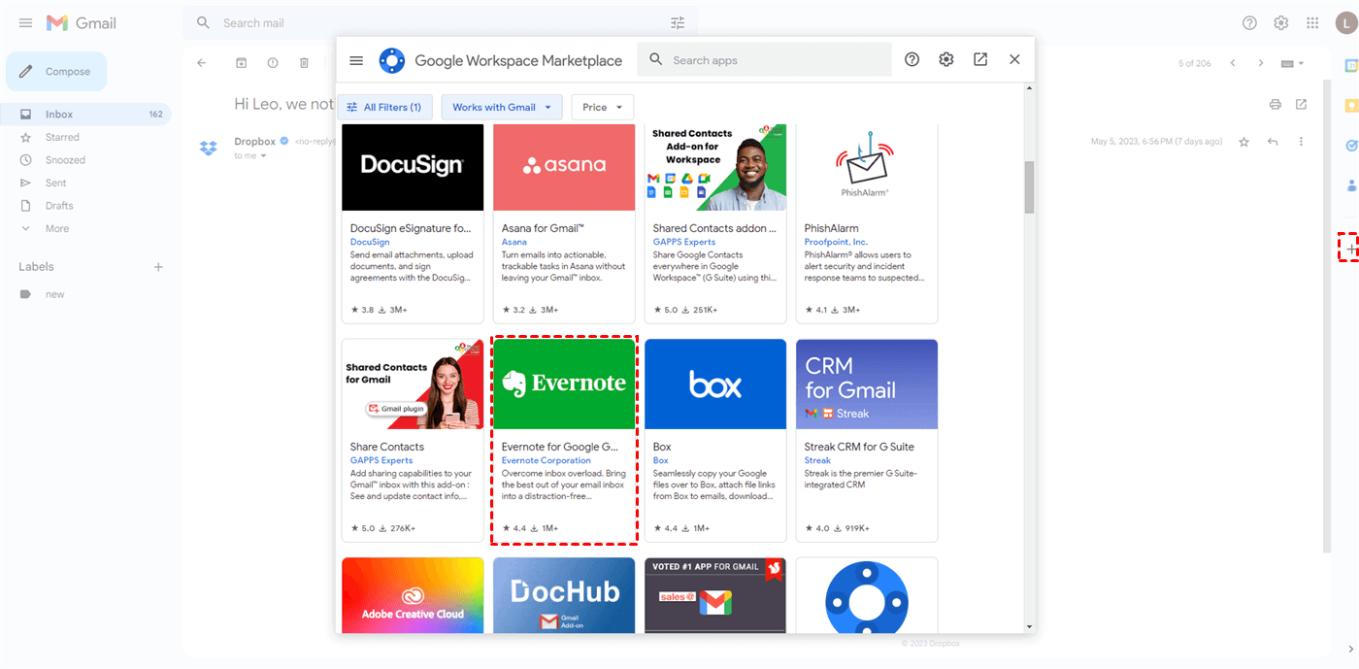Print the Dropbox email
Viewport: 1359px width, 669px height.
tap(1276, 104)
